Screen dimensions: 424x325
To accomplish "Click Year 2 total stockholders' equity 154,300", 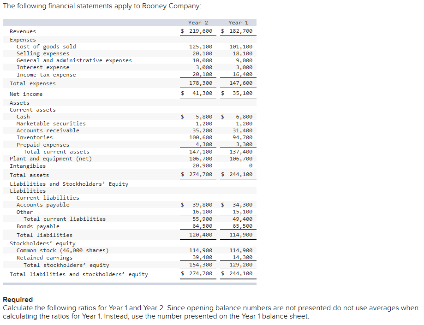I will tap(201, 265).
